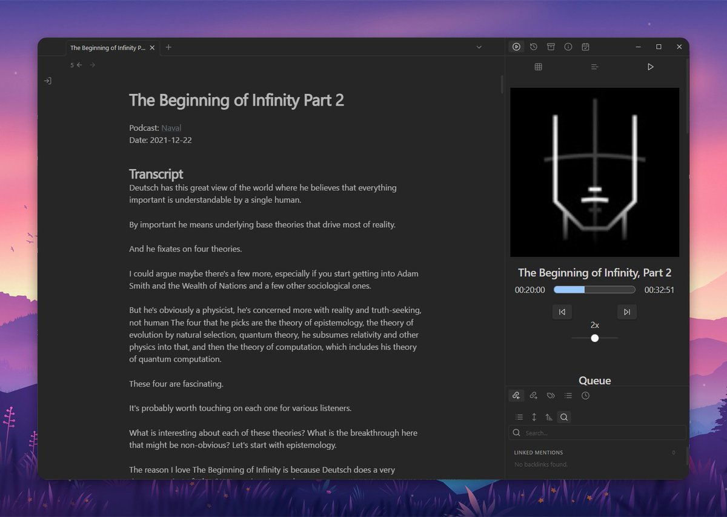Switch to podcast grid view

[538, 67]
